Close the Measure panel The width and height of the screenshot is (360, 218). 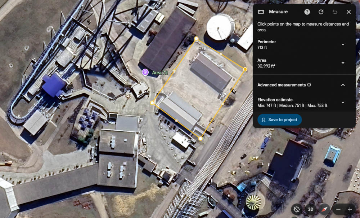348,12
